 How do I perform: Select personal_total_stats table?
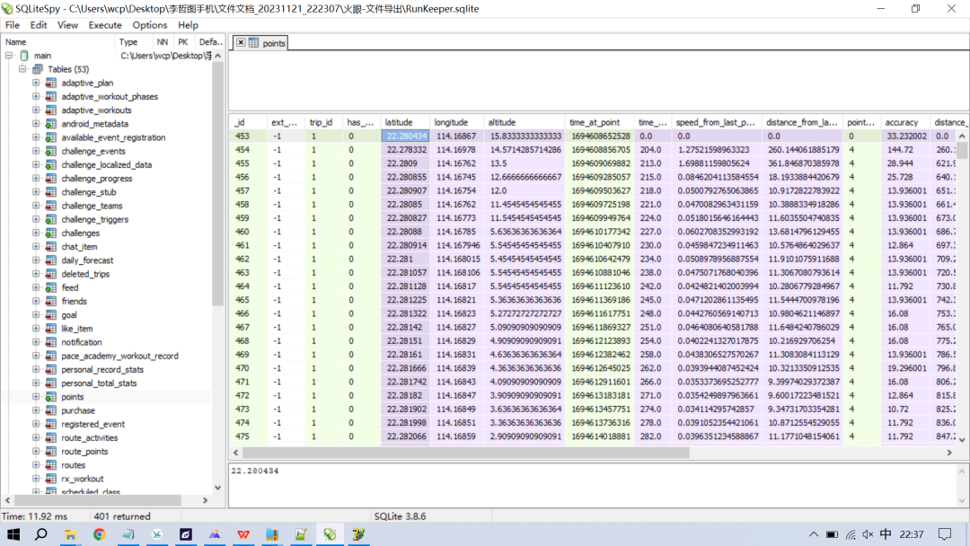[99, 383]
